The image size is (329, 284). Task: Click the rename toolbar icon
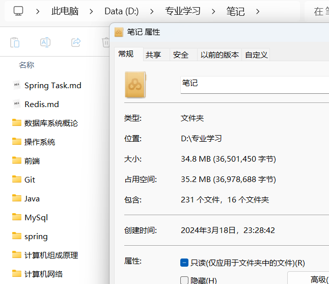(45, 42)
